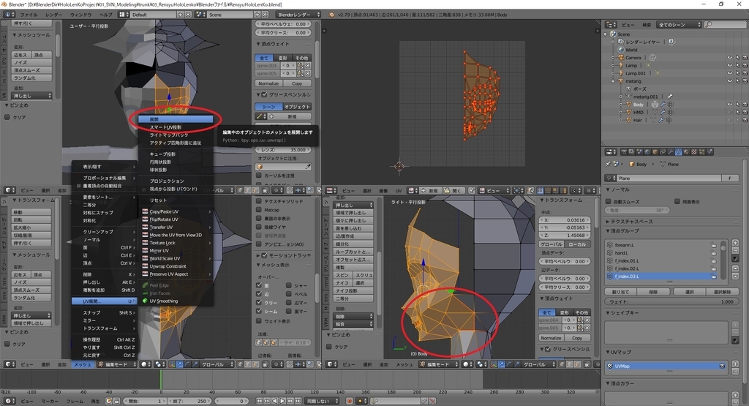This screenshot has width=749, height=406.
Task: Open the Material properties tab
Action: click(x=686, y=152)
